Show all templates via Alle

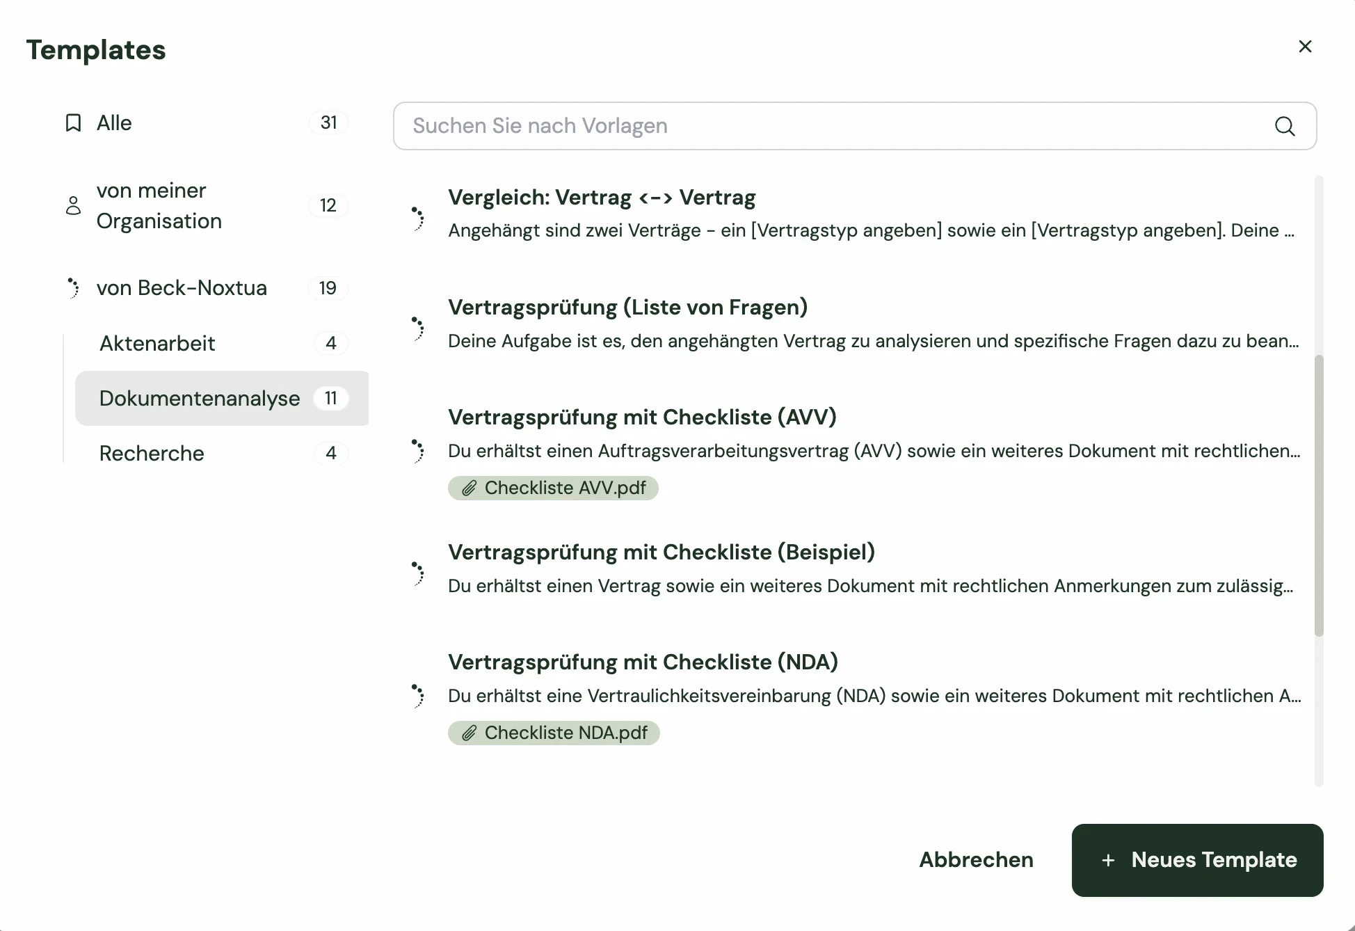pyautogui.click(x=115, y=123)
